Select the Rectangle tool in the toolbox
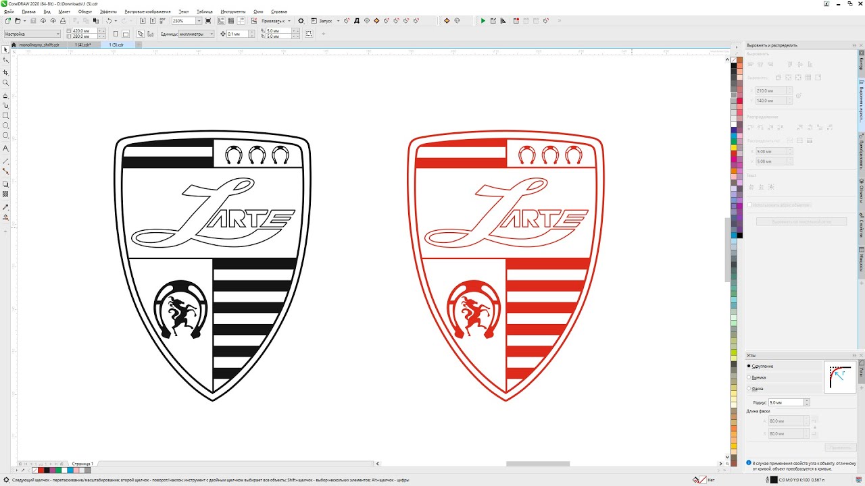The image size is (865, 486). (x=6, y=115)
